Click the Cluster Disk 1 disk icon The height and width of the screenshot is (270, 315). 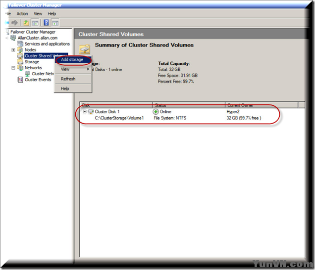pos(91,112)
